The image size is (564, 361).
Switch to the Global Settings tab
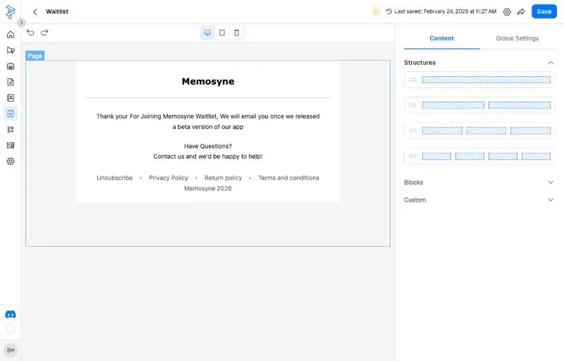[517, 39]
